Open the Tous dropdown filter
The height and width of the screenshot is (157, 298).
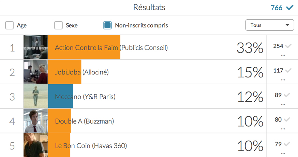270,25
